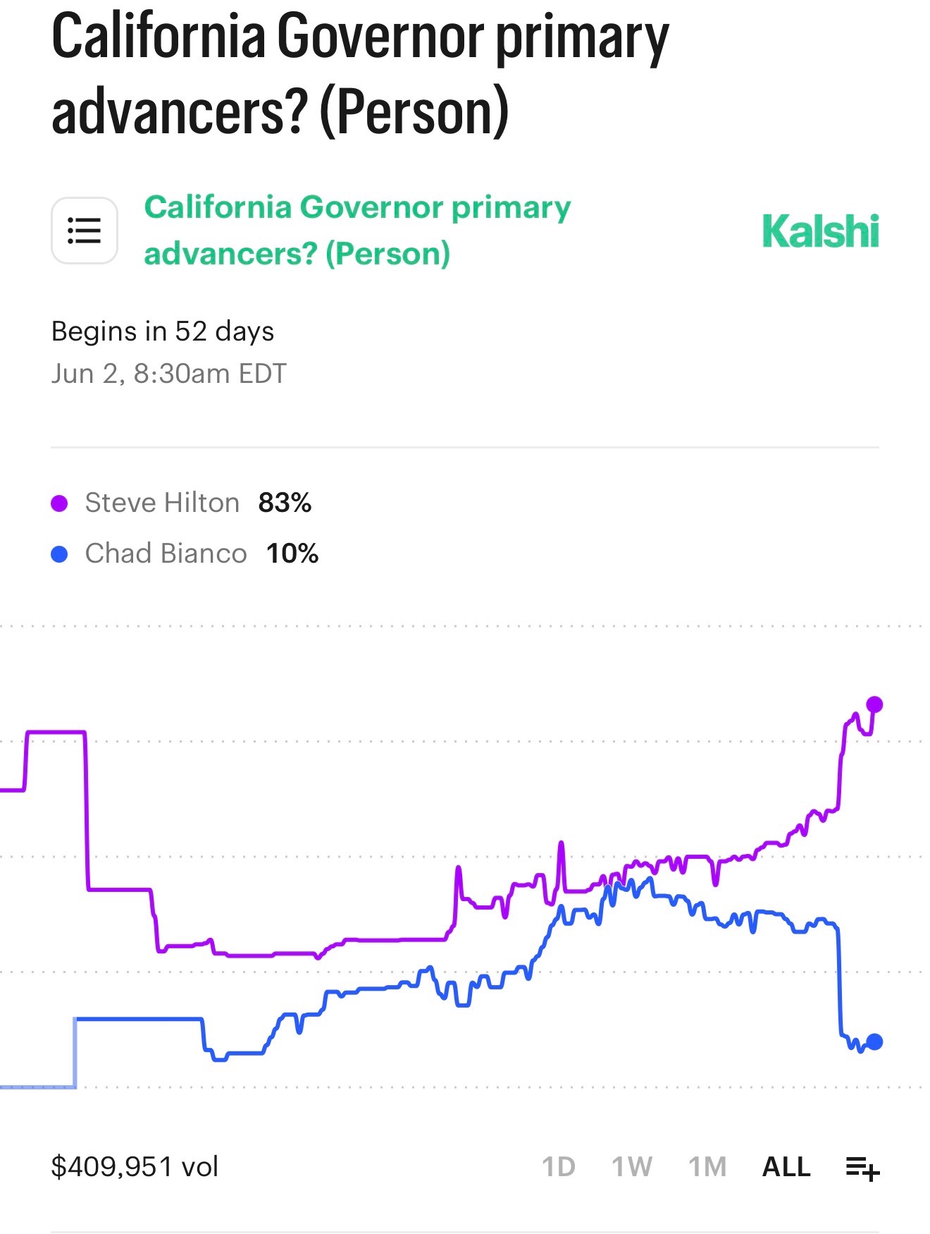This screenshot has width=930, height=1234.
Task: Tap Steve Hilton's 83% value
Action: click(285, 503)
